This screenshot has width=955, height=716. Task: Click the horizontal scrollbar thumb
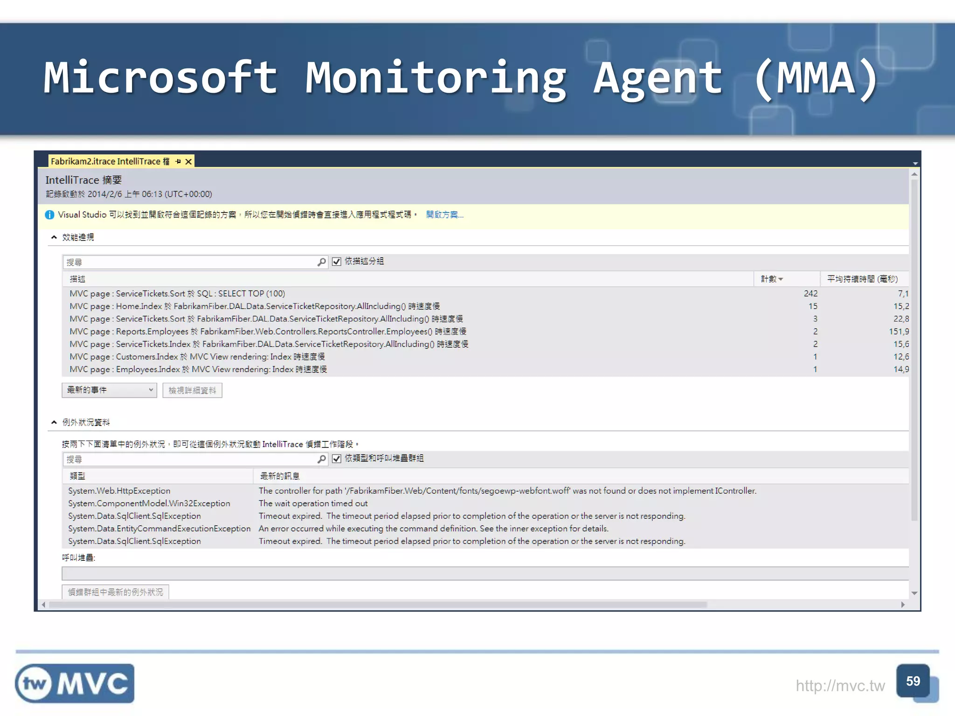pos(378,605)
